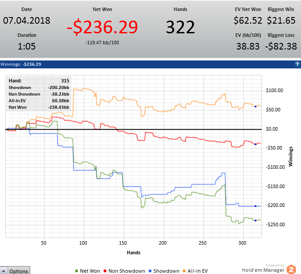Screen dimensions: 301x274
Task: Click the $0.00 y-axis label
Action: (272, 129)
